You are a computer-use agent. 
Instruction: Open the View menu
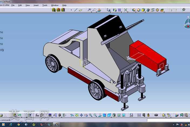click(28, 5)
